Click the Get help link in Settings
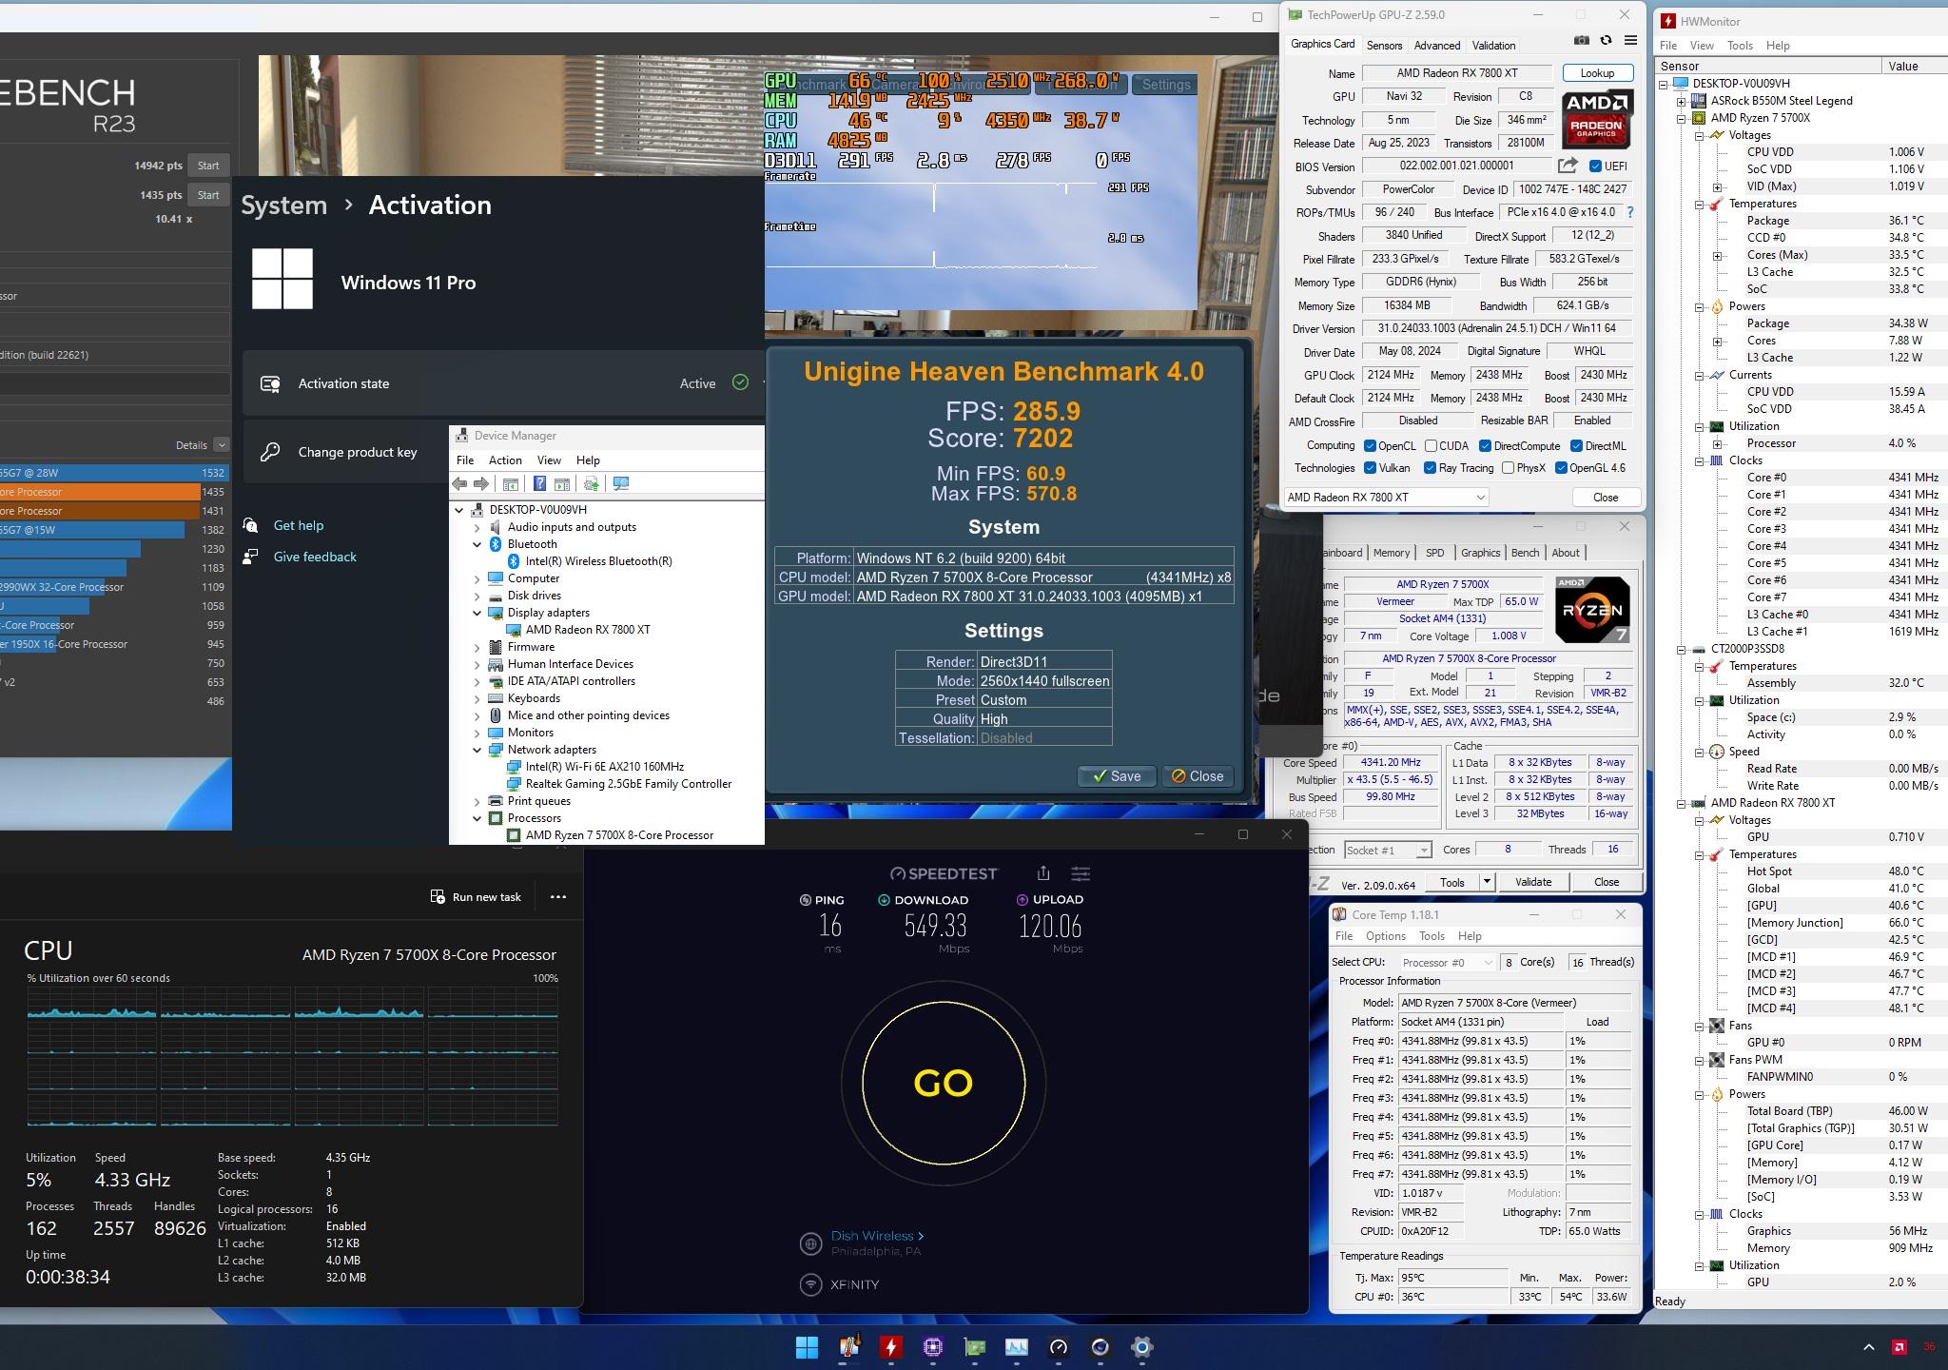 299,525
